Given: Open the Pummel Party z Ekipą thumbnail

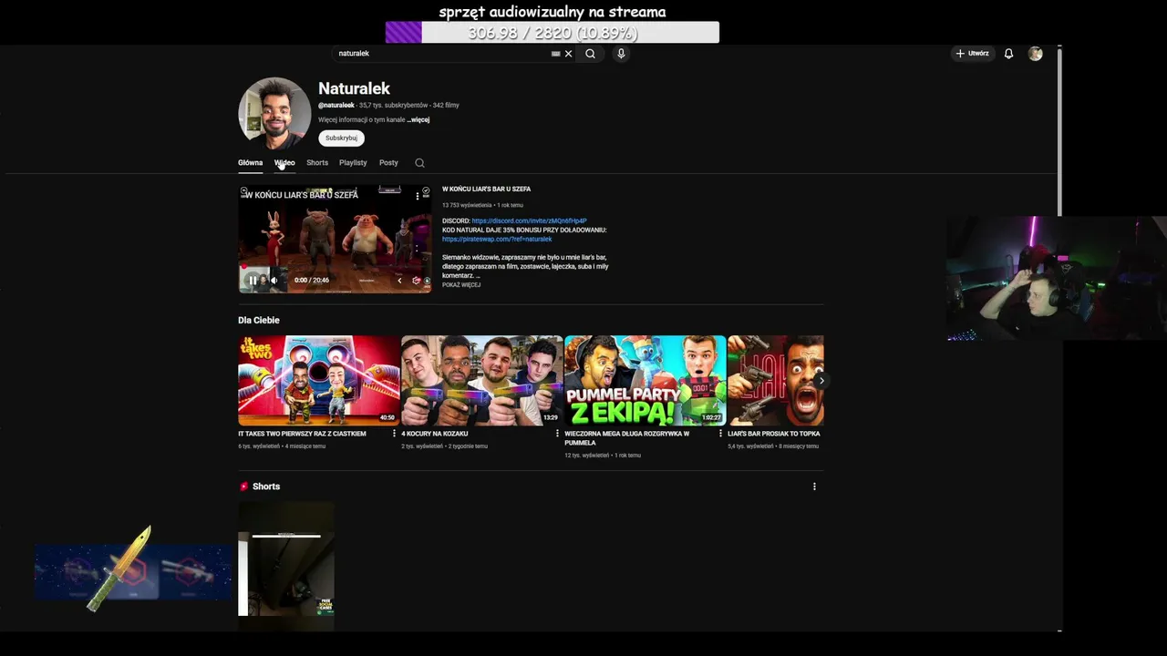Looking at the screenshot, I should 645,381.
